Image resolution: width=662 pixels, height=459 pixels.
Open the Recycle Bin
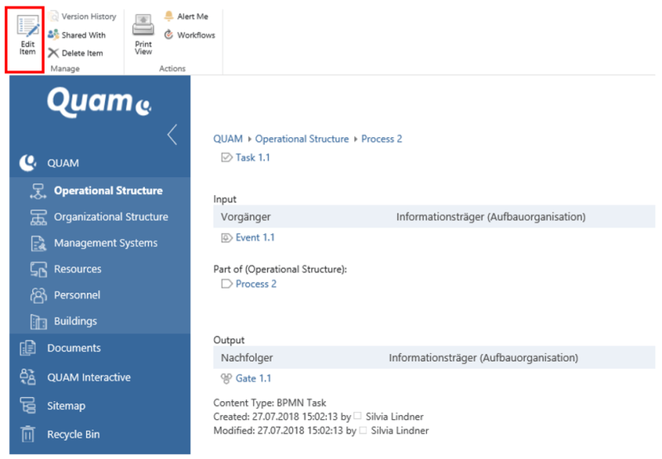(x=74, y=434)
